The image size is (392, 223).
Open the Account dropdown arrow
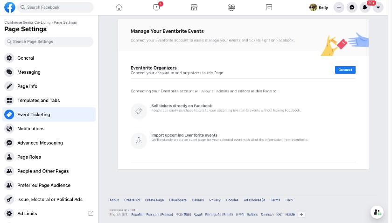click(378, 7)
